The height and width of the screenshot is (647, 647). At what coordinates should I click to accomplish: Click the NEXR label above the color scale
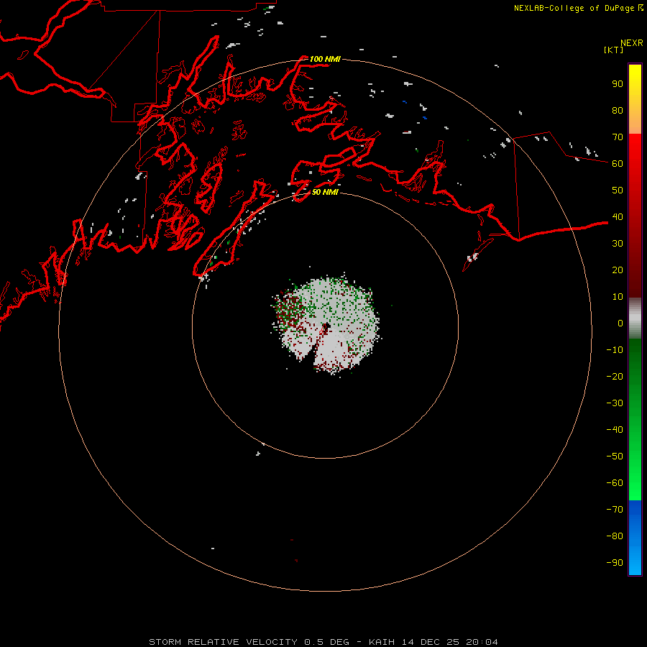(x=632, y=43)
